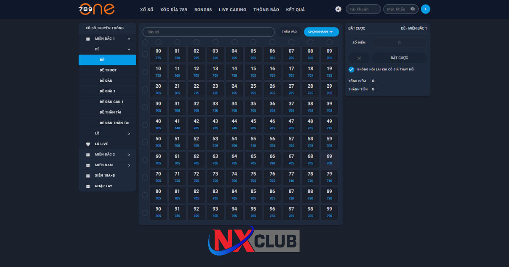Open the Chọn Nhanh dropdown

click(x=321, y=32)
